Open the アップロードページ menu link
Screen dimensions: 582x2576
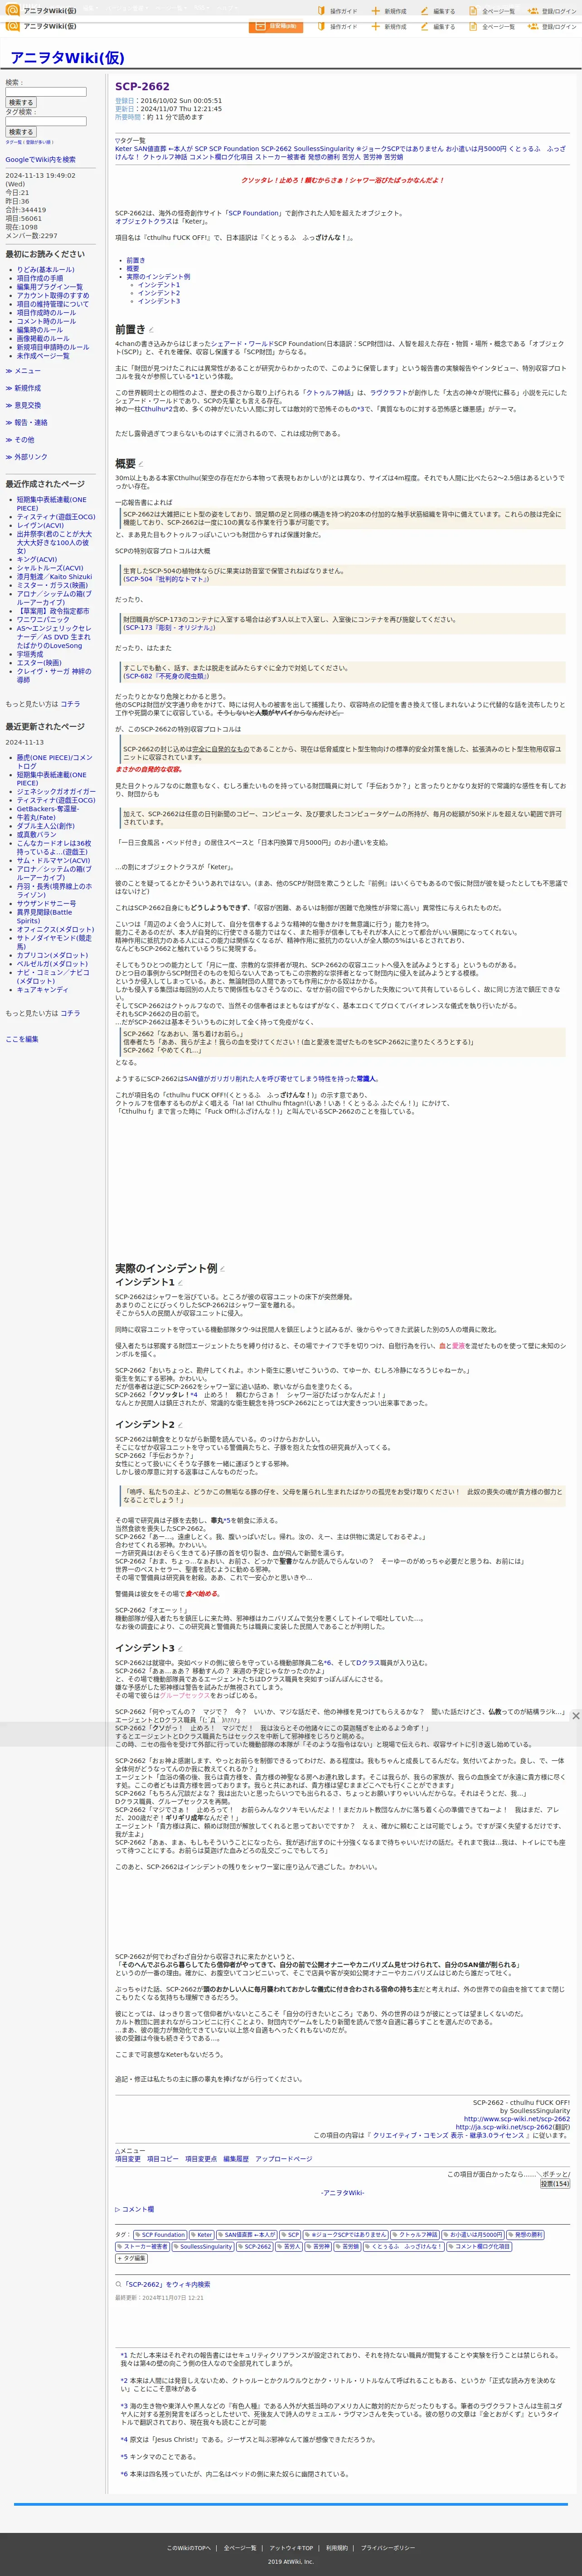click(284, 2159)
